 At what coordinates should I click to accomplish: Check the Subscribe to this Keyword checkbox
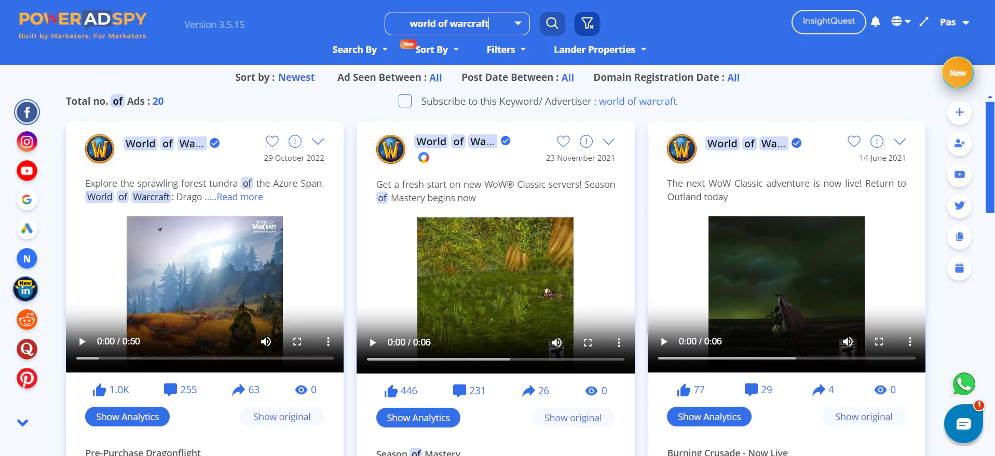[x=405, y=101]
